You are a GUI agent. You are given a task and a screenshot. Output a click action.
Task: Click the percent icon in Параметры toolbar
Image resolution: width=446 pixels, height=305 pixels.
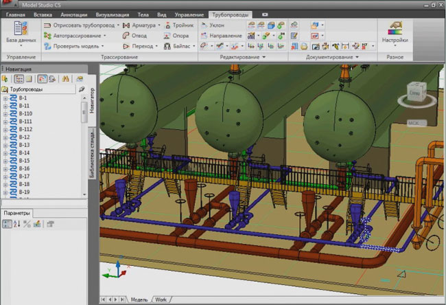27,224
